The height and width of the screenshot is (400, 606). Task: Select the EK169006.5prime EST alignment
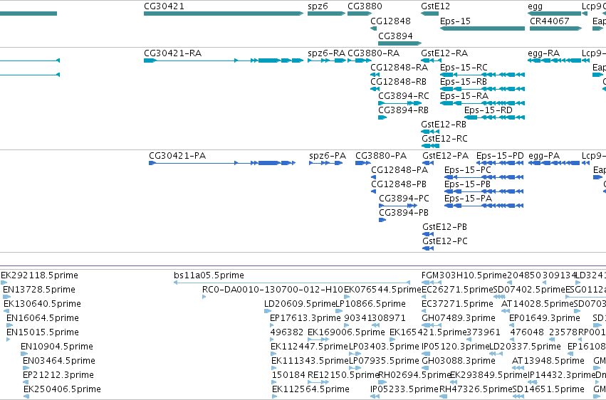[x=318, y=340]
